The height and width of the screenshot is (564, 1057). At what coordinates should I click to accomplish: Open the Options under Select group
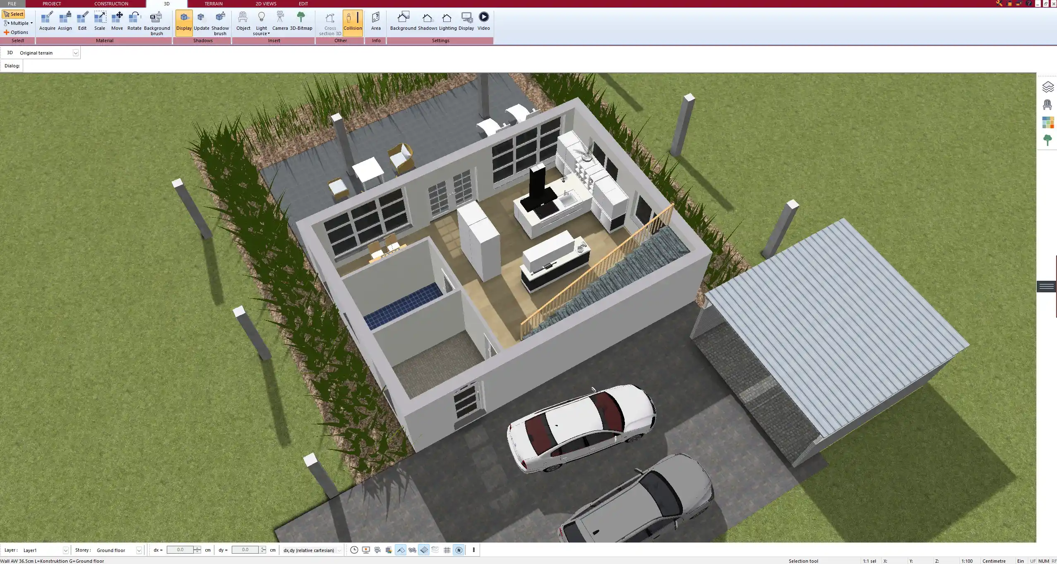[x=18, y=32]
